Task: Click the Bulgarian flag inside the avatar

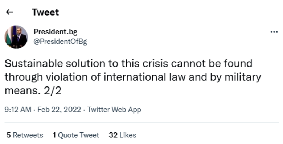Action: 8,37
